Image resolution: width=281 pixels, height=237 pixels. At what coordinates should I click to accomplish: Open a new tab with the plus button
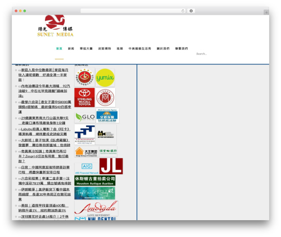coord(266,12)
